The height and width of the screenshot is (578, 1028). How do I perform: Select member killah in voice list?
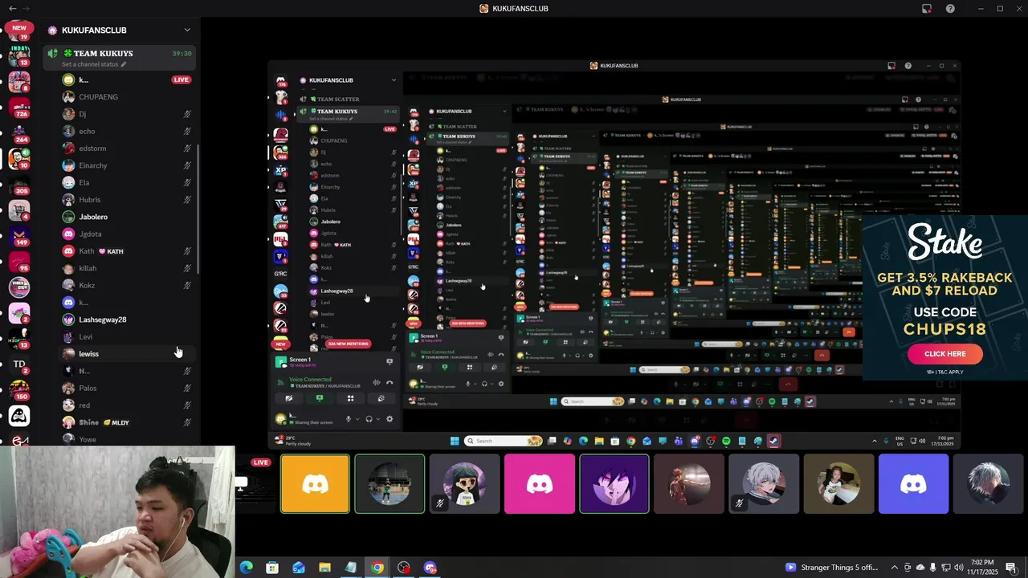coord(128,268)
